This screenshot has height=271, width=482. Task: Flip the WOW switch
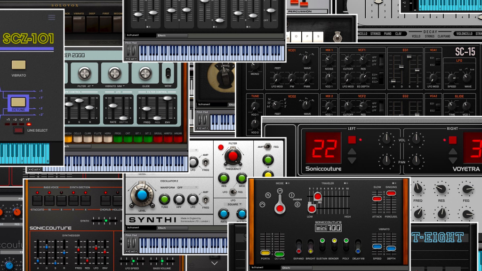[x=168, y=73]
